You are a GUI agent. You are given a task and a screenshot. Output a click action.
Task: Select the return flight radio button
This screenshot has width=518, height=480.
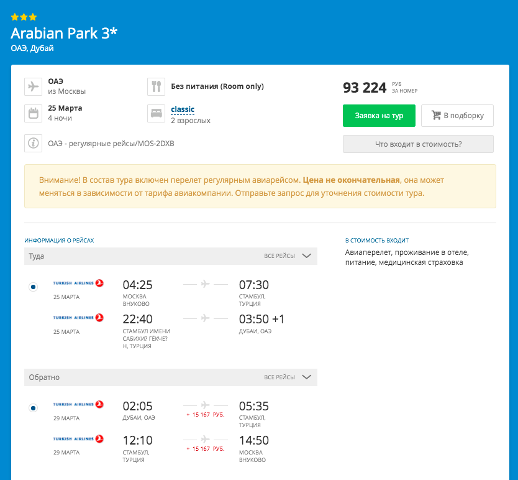(x=33, y=408)
